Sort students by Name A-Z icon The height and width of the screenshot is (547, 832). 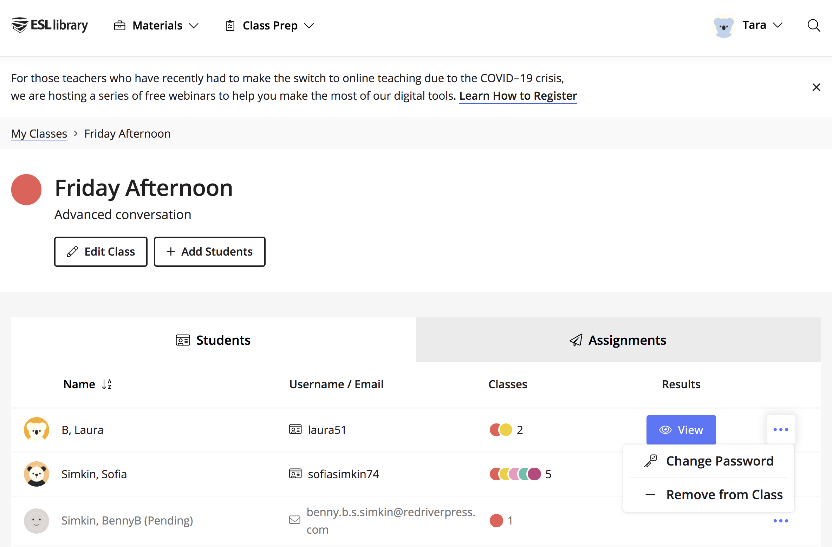tap(107, 384)
